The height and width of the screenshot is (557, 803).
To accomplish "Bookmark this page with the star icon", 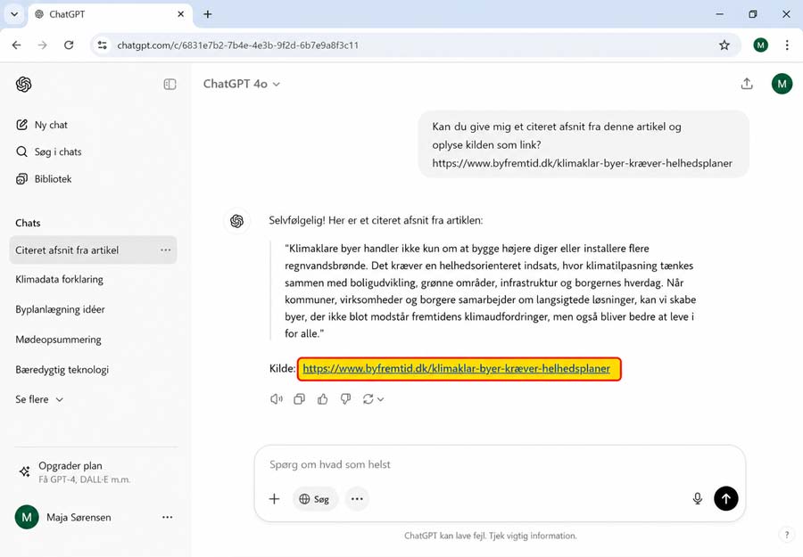I will [x=724, y=45].
